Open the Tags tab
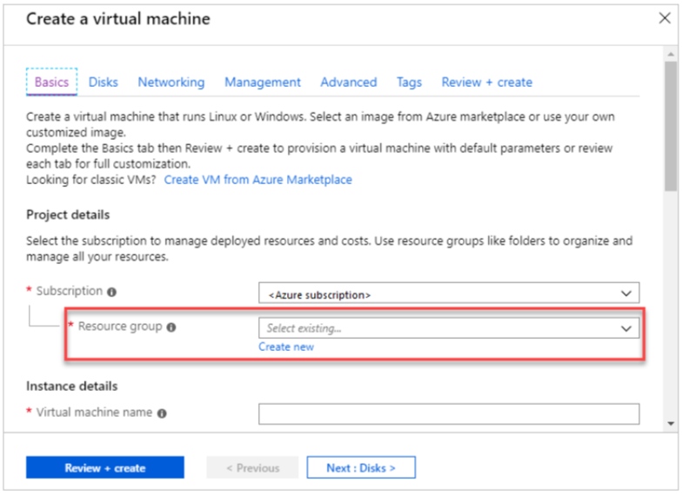The width and height of the screenshot is (682, 496). 409,82
